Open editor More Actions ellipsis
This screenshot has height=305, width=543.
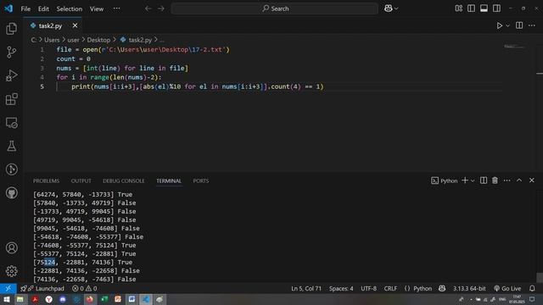[532, 25]
